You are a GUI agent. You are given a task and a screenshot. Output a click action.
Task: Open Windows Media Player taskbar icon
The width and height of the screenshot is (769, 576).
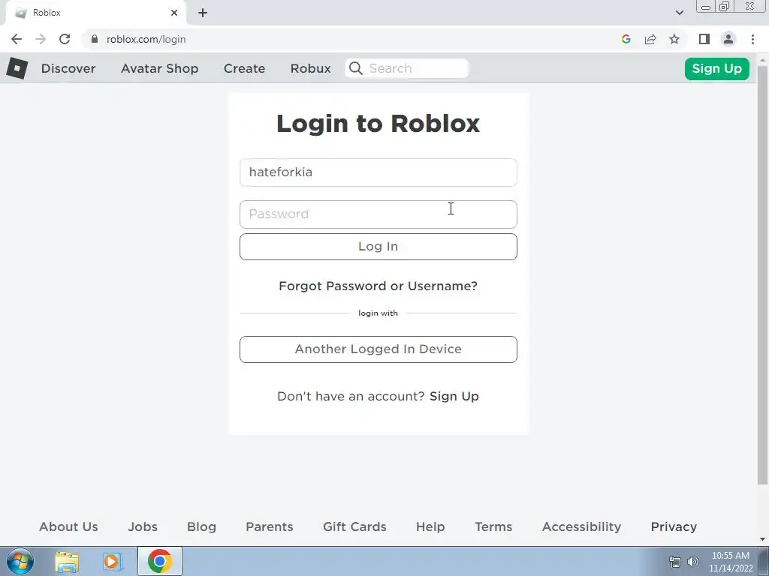click(x=113, y=562)
